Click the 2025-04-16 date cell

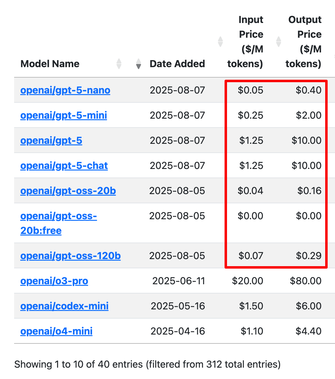[x=178, y=331]
